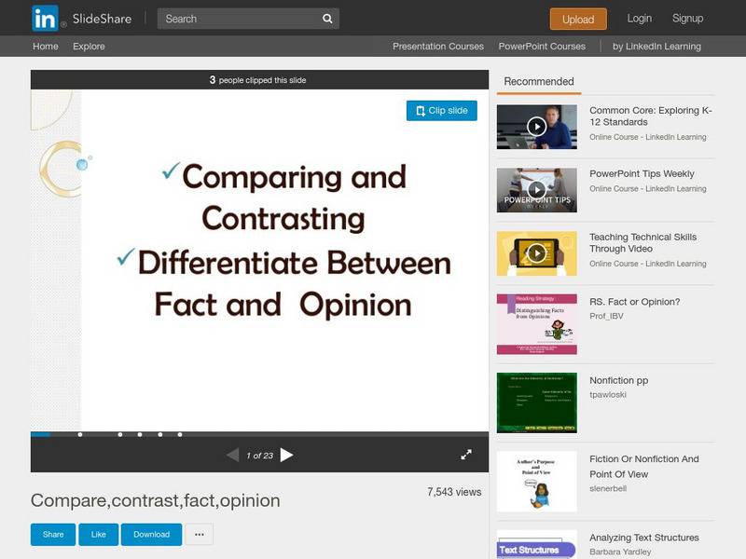Open Teaching Technical Skills Through Video title
The height and width of the screenshot is (559, 746).
pyautogui.click(x=642, y=242)
